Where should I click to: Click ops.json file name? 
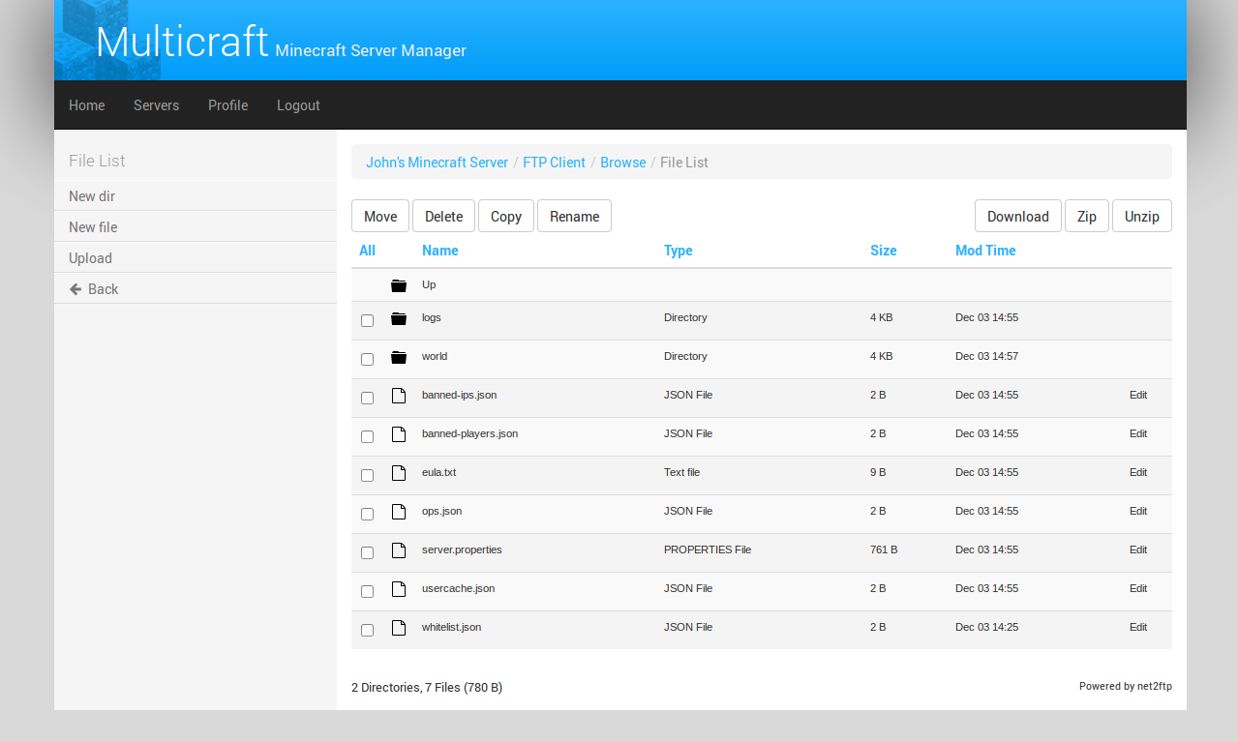441,511
